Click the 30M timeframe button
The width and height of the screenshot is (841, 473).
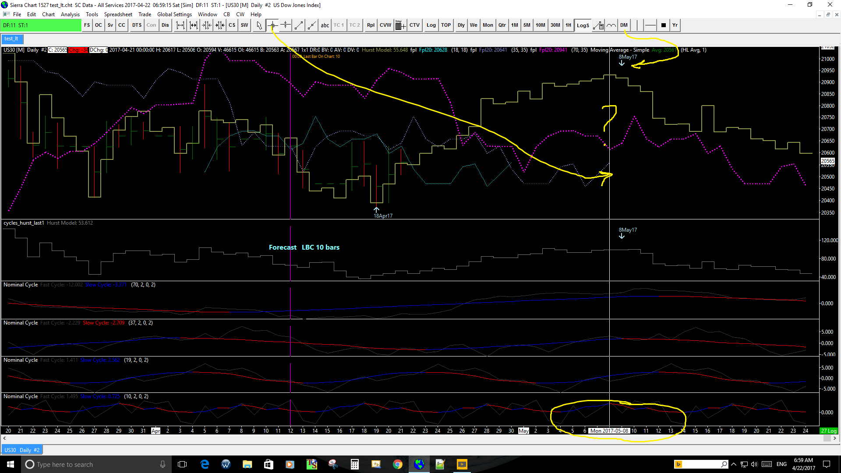point(555,25)
